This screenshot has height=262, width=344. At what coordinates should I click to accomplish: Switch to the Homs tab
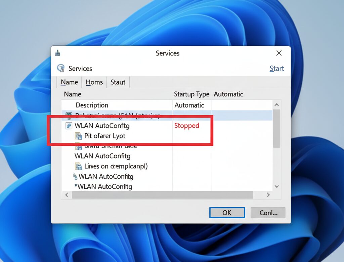[x=94, y=82]
